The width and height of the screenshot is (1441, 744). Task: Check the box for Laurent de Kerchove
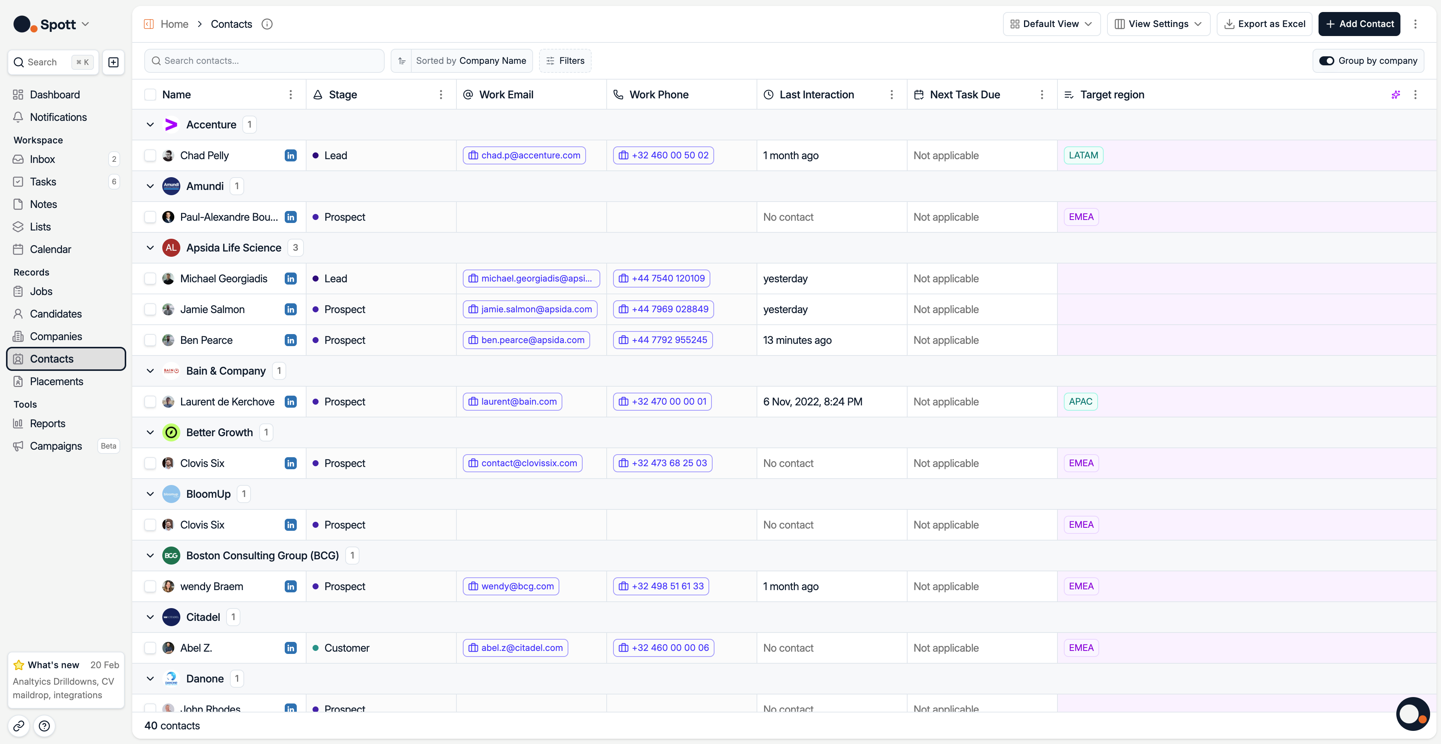point(150,401)
